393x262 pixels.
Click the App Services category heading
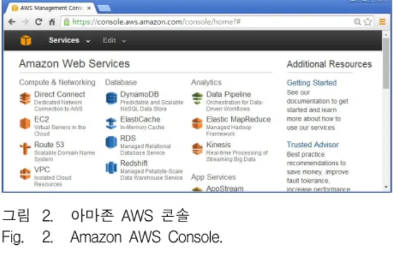pos(213,177)
